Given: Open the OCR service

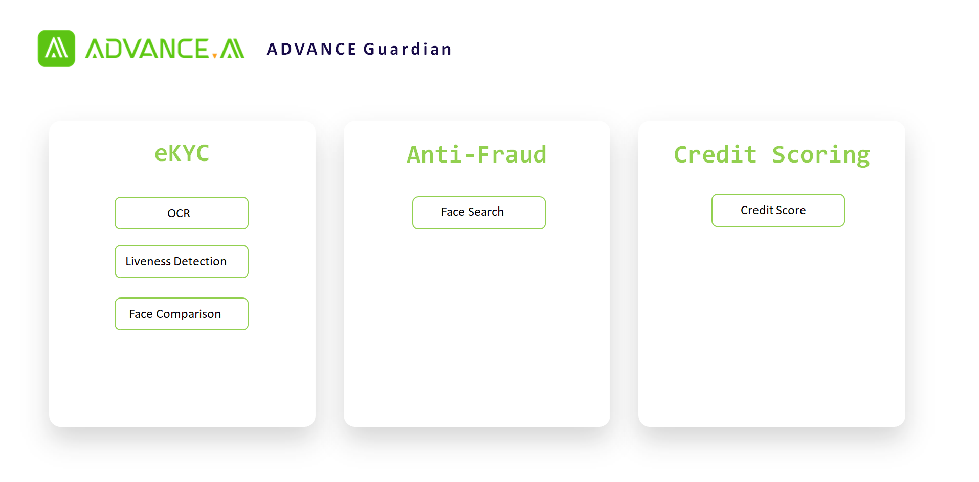Looking at the screenshot, I should click(x=182, y=213).
